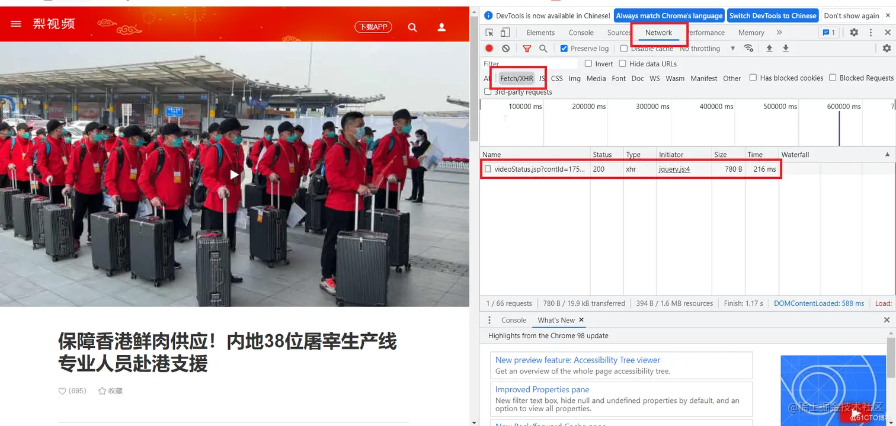Screen dimensions: 896x426
Task: Select the Console tab in the bottom drawer
Action: [x=514, y=320]
